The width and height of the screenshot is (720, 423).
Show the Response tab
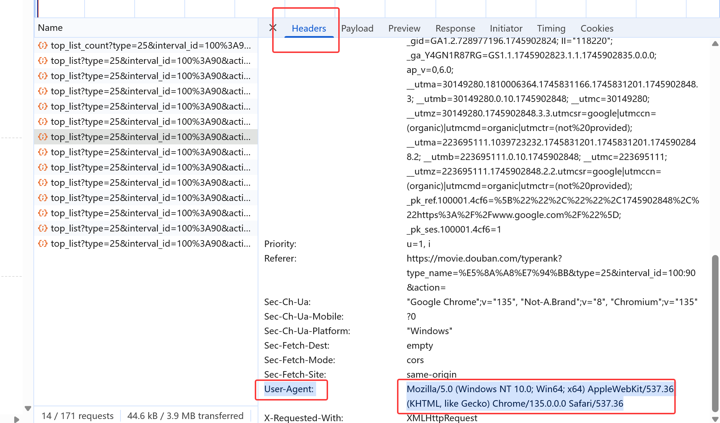click(x=455, y=28)
